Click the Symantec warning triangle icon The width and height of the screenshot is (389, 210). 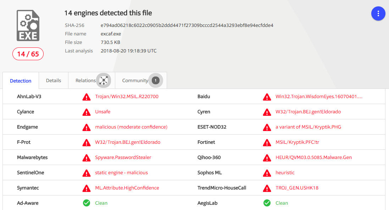[86, 188]
